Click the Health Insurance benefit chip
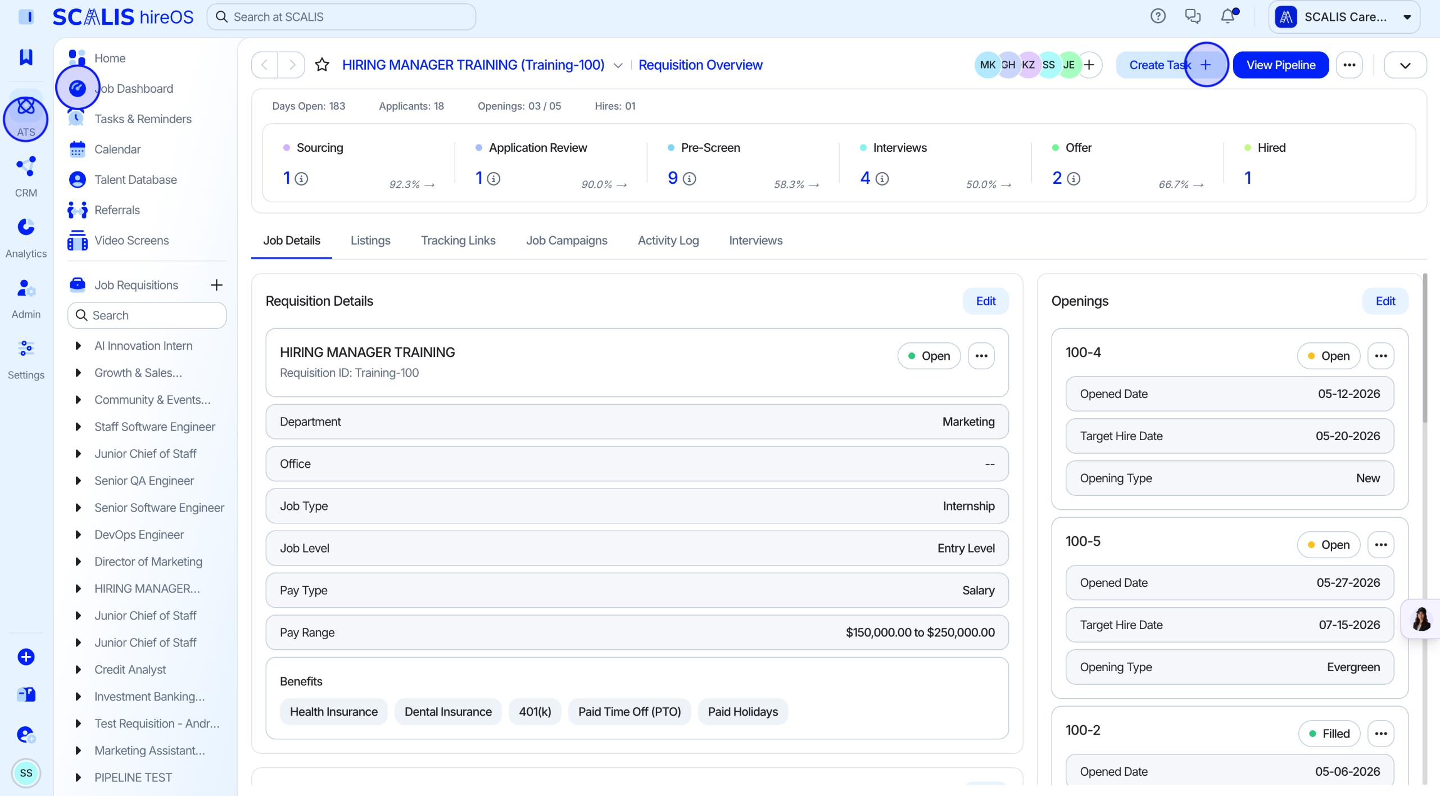1440x796 pixels. (334, 712)
